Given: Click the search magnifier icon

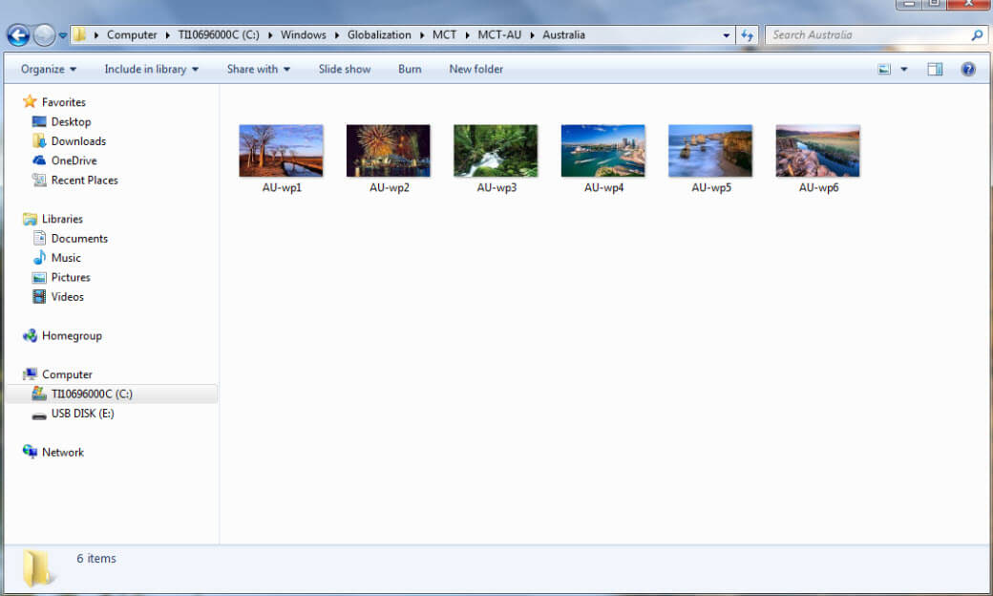Looking at the screenshot, I should pos(977,35).
